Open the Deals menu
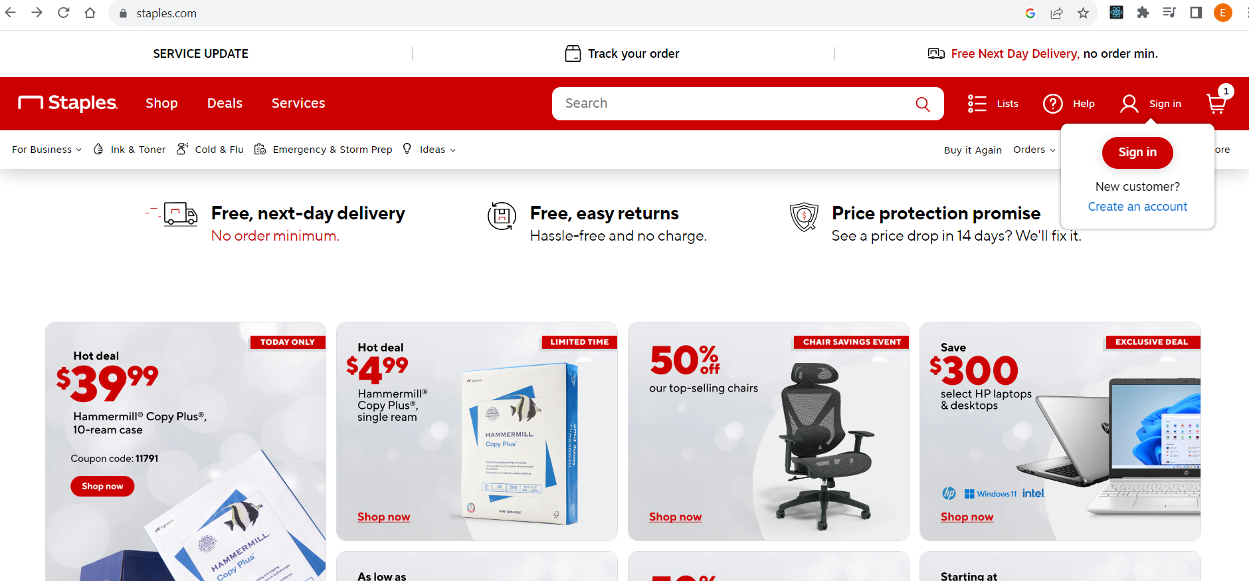 (x=225, y=103)
